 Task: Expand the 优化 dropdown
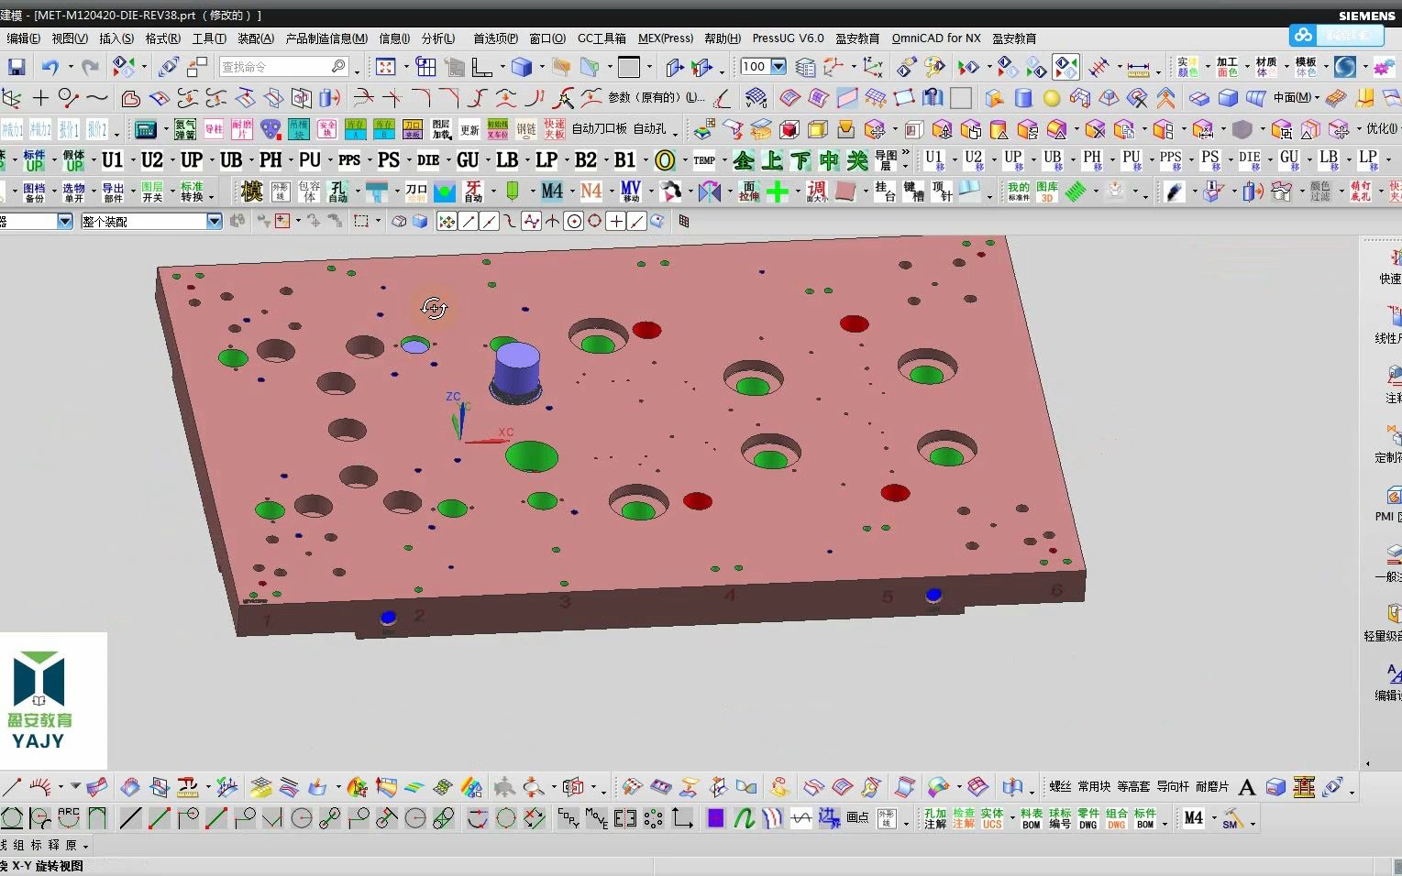(x=1384, y=129)
